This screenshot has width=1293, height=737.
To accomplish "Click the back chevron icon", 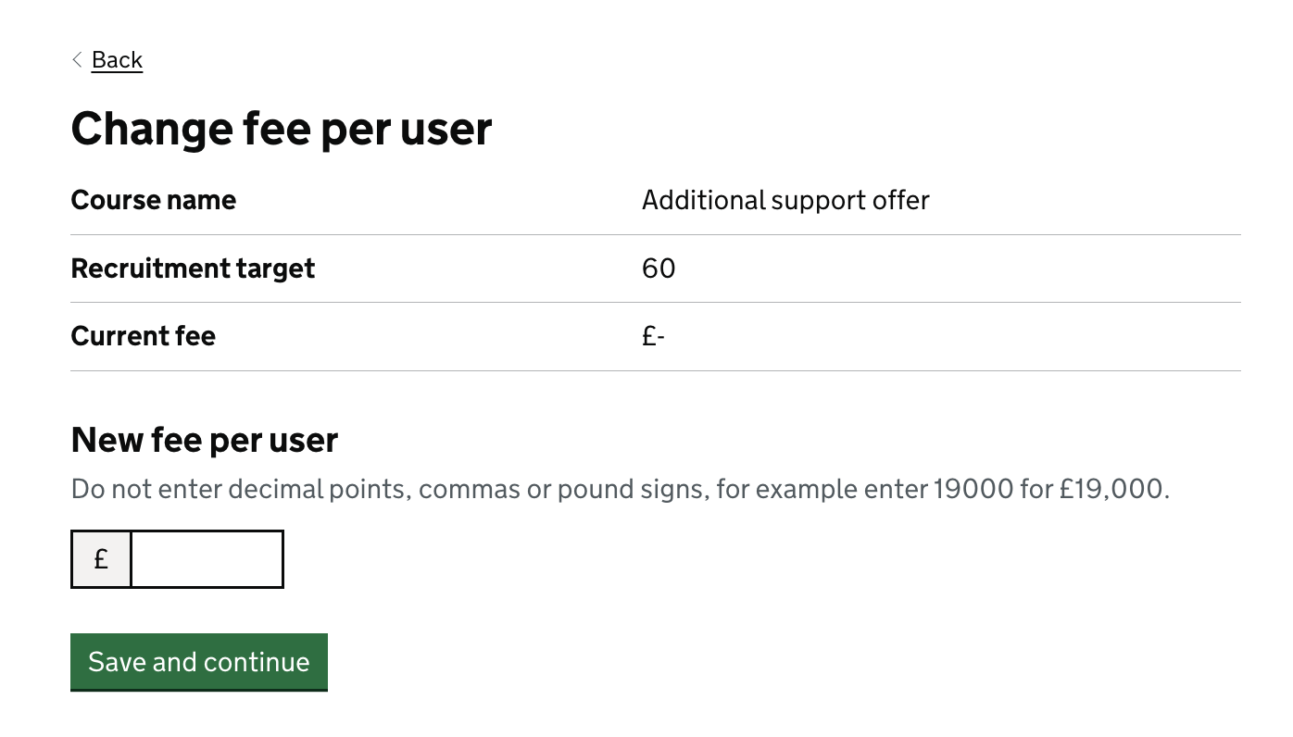I will (x=78, y=59).
